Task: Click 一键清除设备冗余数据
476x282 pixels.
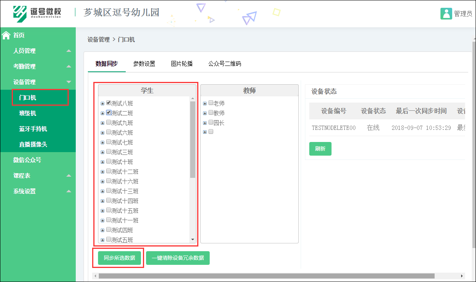Action: pyautogui.click(x=178, y=258)
